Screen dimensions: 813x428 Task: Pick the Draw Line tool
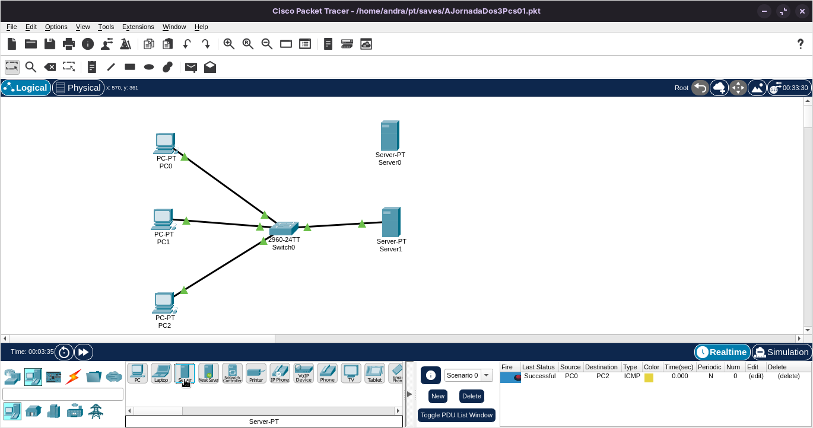111,67
